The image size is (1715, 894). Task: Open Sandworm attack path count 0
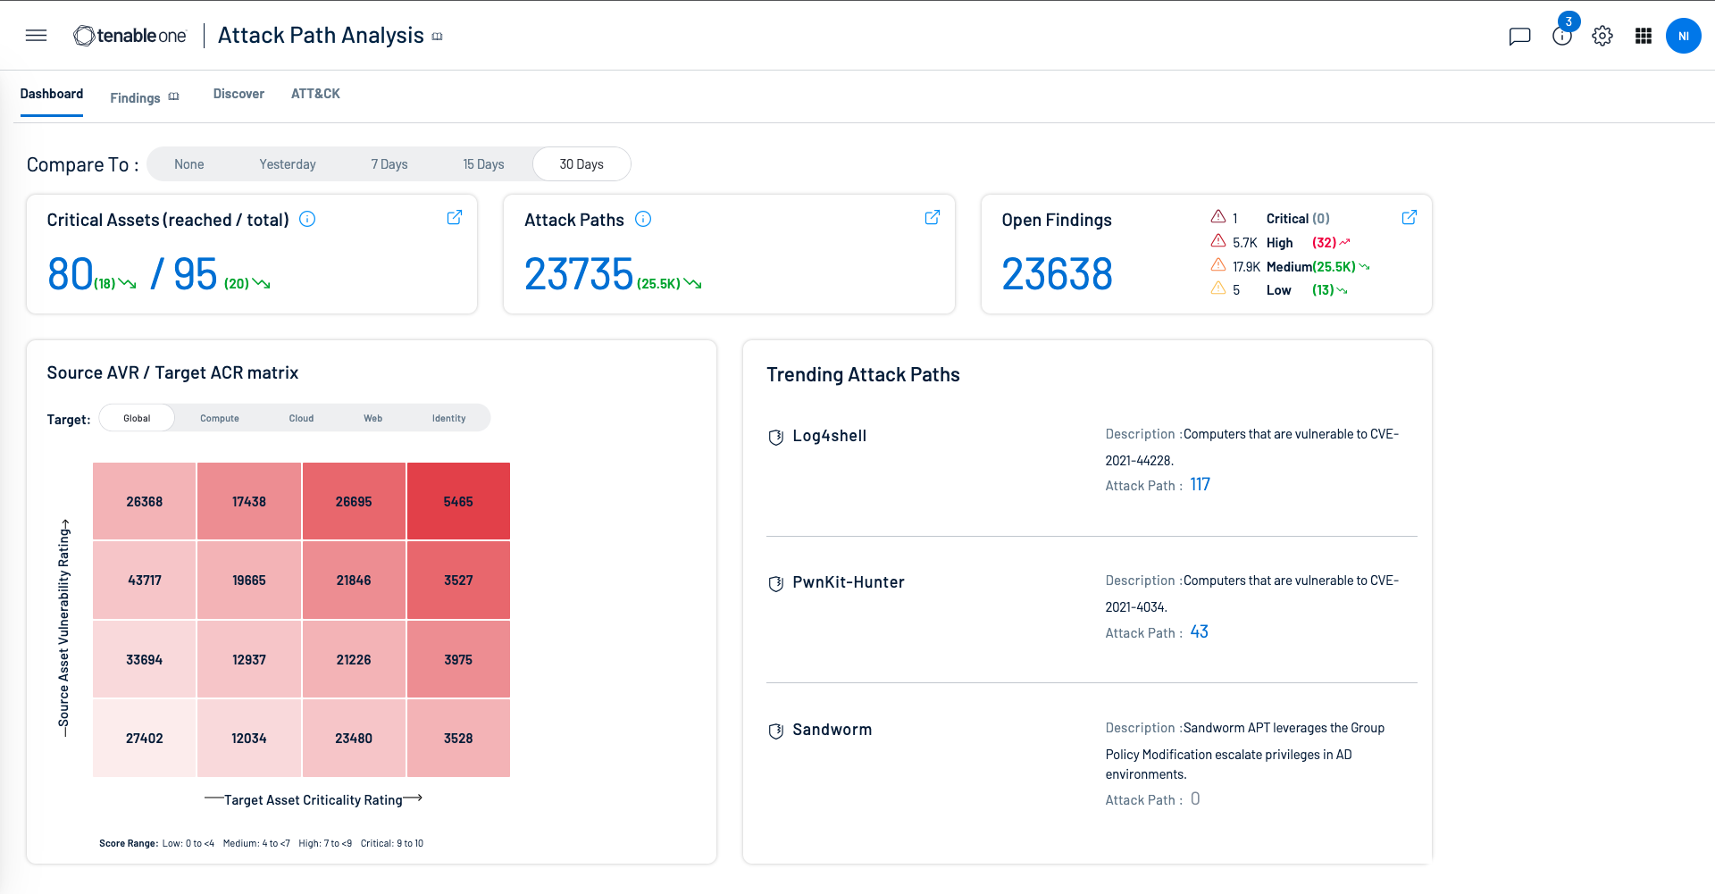coord(1195,798)
